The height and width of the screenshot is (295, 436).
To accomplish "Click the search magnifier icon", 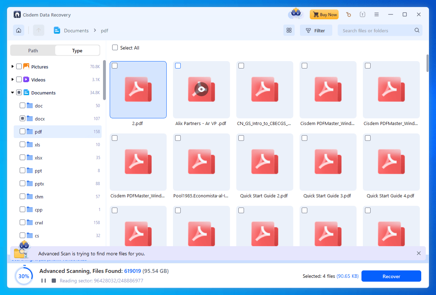I will 417,30.
